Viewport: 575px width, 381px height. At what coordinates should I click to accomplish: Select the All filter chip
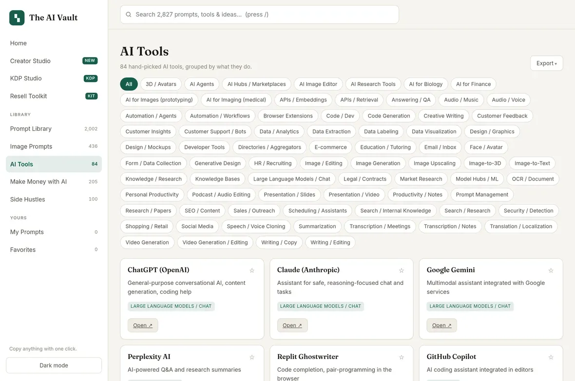point(129,84)
